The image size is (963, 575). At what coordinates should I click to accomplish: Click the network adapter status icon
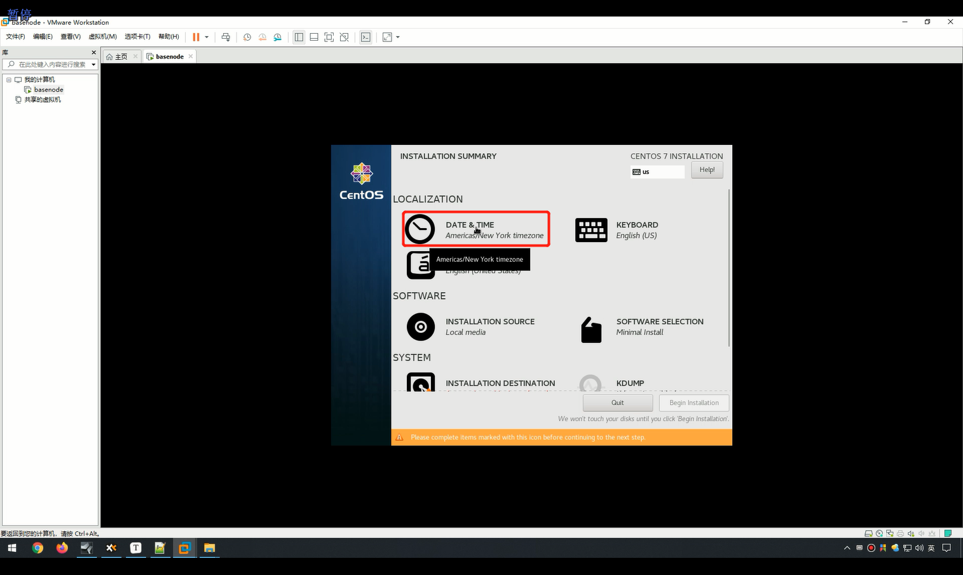coord(890,534)
